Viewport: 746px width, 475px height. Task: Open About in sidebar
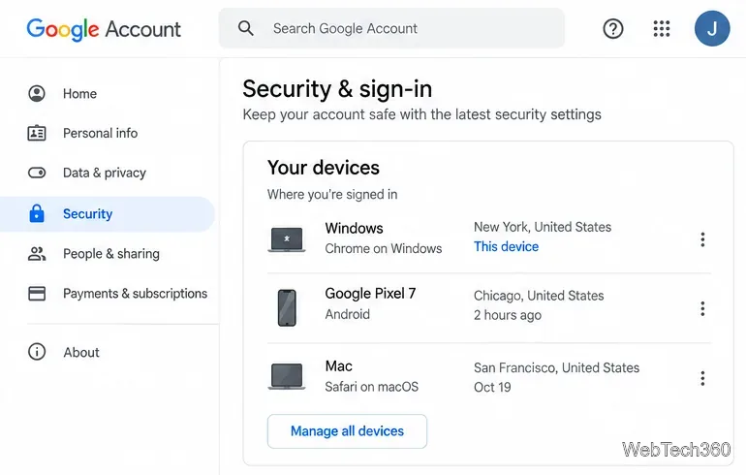pos(81,352)
